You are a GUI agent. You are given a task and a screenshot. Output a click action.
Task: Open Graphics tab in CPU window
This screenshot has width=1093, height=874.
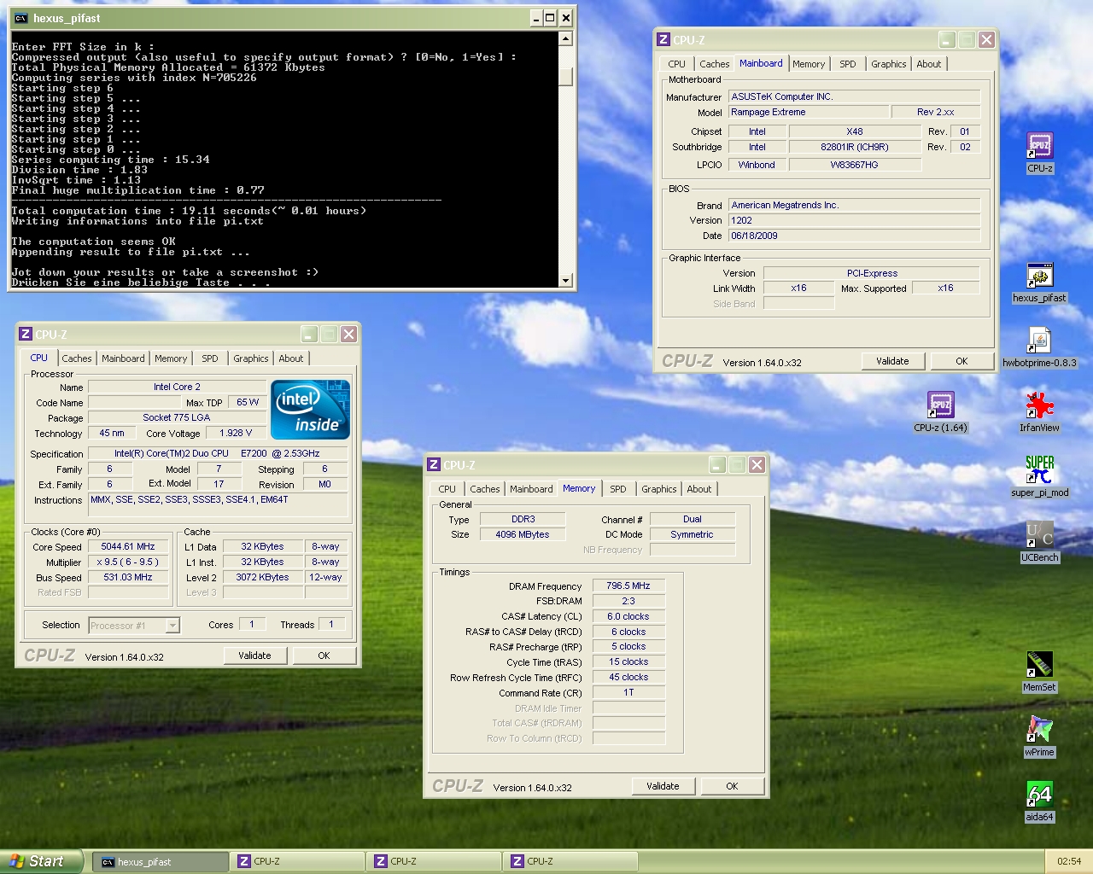251,358
